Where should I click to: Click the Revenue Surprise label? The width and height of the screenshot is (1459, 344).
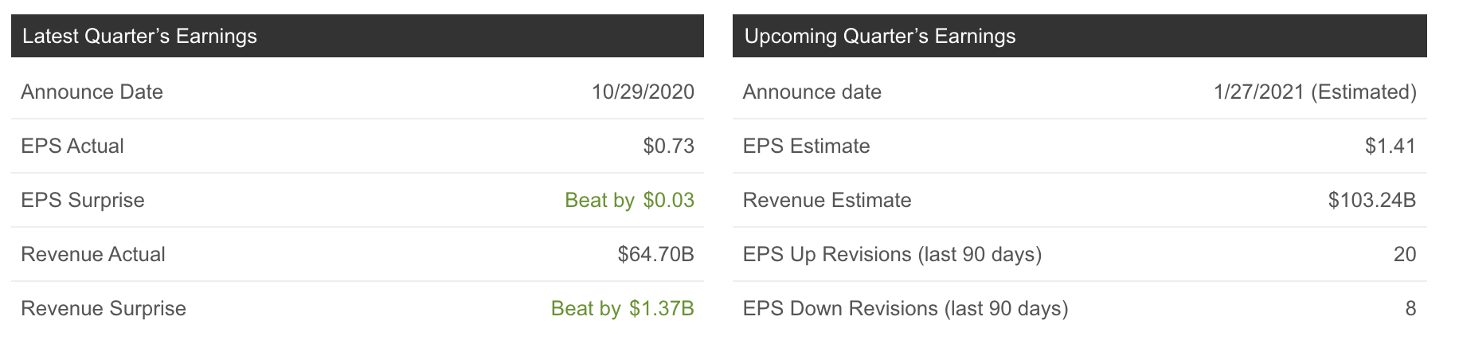coord(104,309)
